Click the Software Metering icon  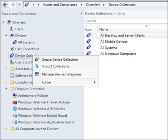click(12, 75)
